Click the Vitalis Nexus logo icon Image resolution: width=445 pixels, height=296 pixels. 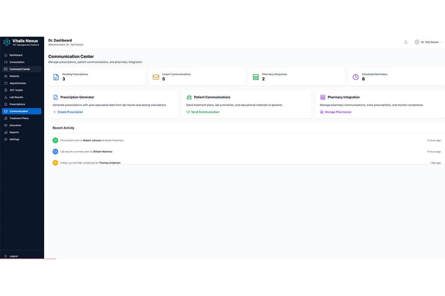(7, 42)
